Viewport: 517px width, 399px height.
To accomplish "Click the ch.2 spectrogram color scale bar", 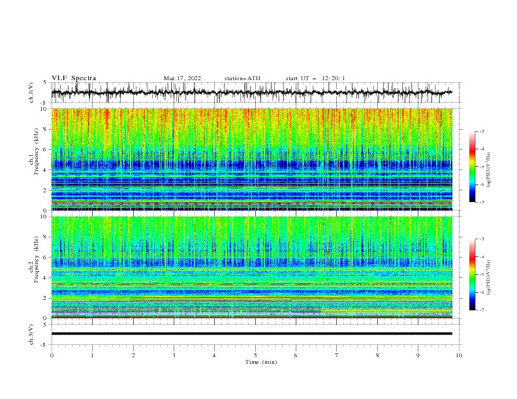I will click(472, 274).
